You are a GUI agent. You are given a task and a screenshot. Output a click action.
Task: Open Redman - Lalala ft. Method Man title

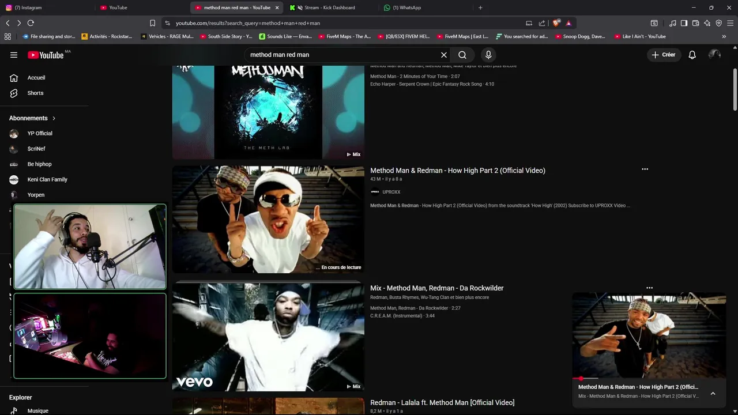point(442,402)
